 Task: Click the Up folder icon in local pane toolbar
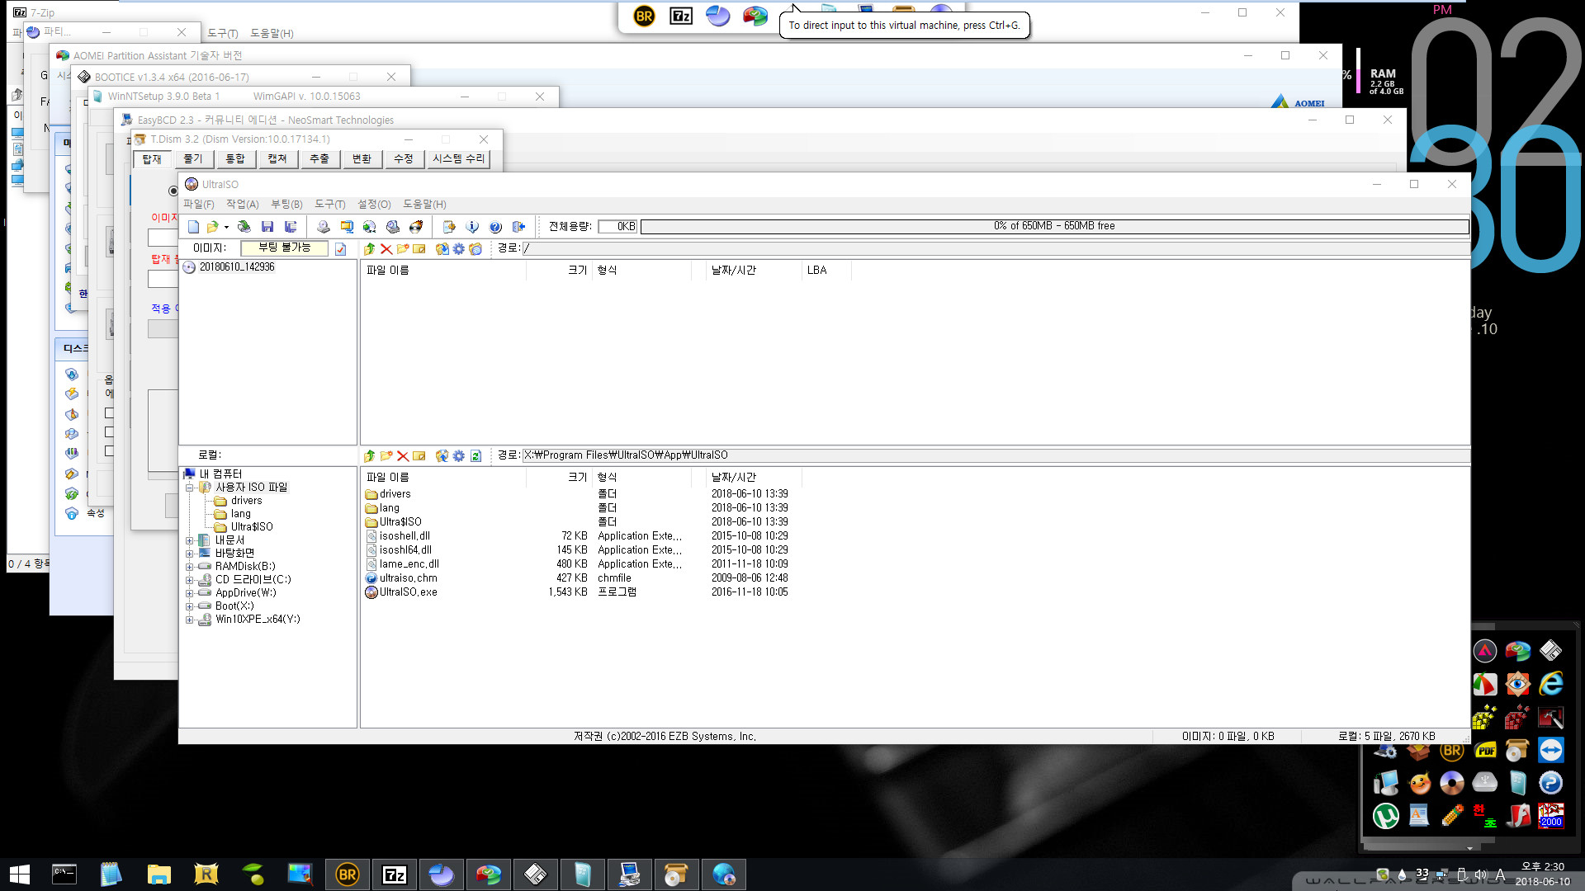point(369,455)
